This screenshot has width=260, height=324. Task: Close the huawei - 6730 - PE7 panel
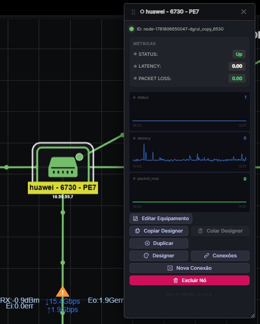[243, 12]
